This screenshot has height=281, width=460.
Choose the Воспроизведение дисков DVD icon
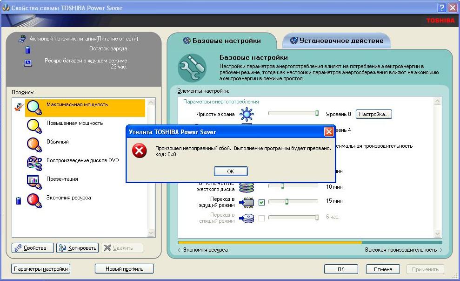[x=34, y=163]
